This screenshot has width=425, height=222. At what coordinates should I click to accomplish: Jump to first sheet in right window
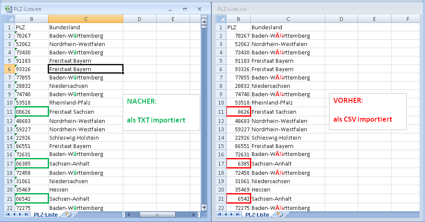pyautogui.click(x=220, y=214)
